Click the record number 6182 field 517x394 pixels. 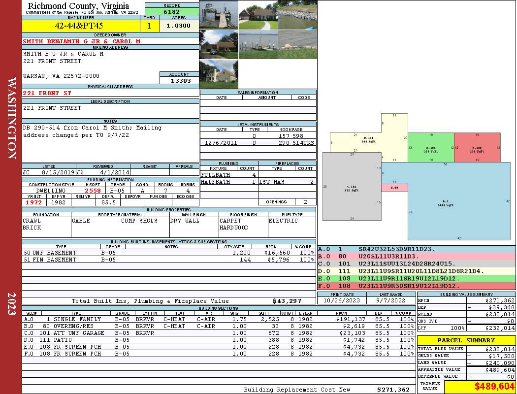172,11
